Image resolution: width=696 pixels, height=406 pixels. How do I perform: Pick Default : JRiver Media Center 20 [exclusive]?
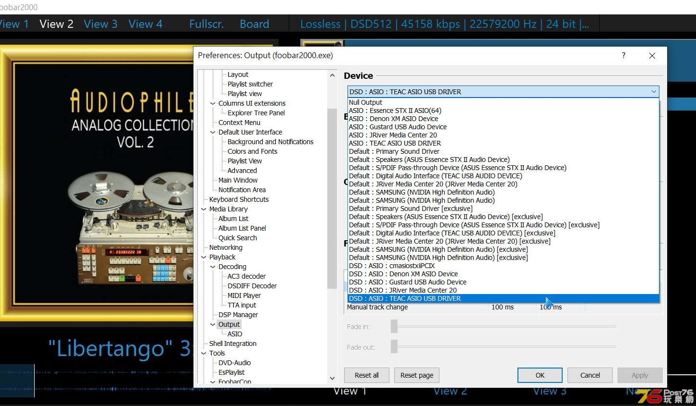[x=503, y=241]
